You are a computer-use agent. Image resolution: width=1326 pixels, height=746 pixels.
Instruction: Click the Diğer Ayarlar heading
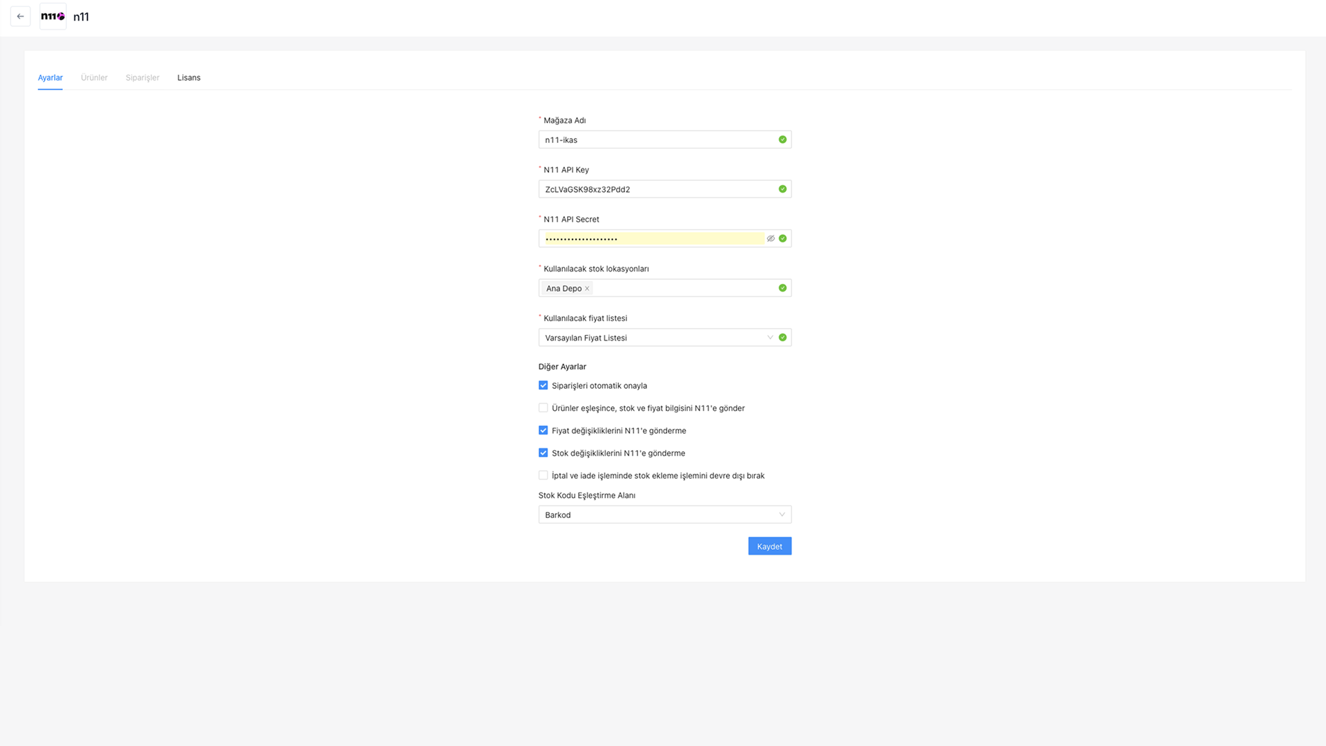[x=562, y=367]
